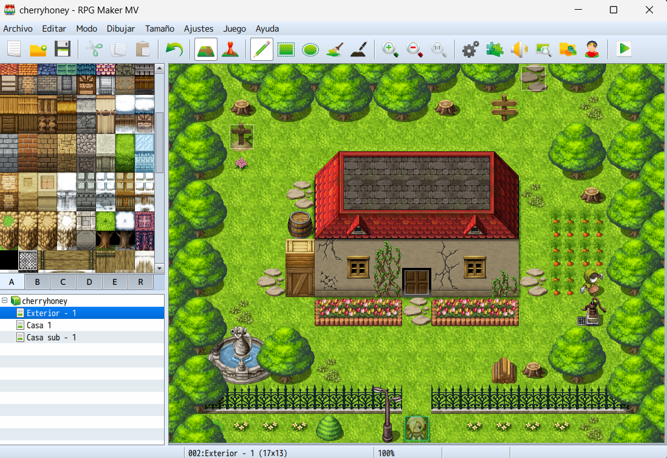Open the Ayuda menu

click(x=267, y=29)
